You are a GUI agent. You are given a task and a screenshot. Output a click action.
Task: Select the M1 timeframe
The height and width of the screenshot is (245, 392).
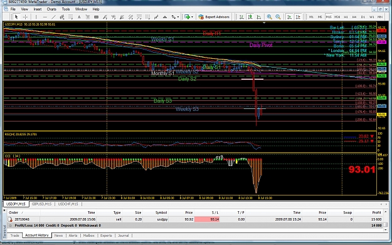coord(311,17)
